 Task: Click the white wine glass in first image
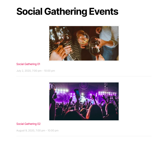pyautogui.click(x=83, y=38)
